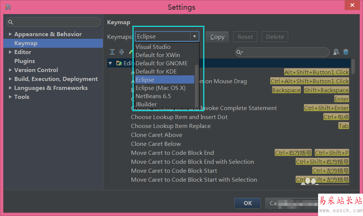Expand the Editor settings section

click(10, 52)
